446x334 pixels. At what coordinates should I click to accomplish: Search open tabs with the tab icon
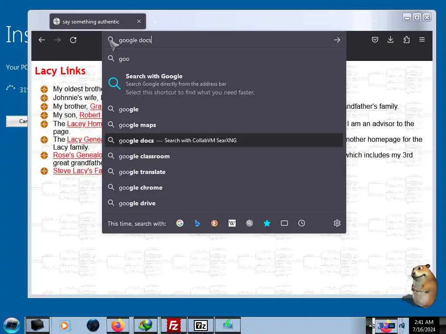(284, 223)
